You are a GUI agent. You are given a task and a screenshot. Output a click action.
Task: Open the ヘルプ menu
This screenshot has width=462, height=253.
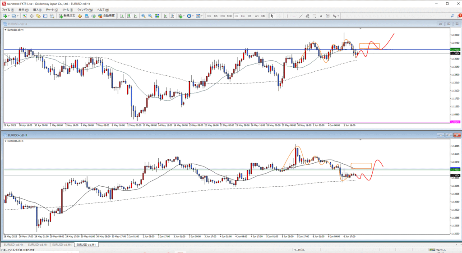click(103, 10)
